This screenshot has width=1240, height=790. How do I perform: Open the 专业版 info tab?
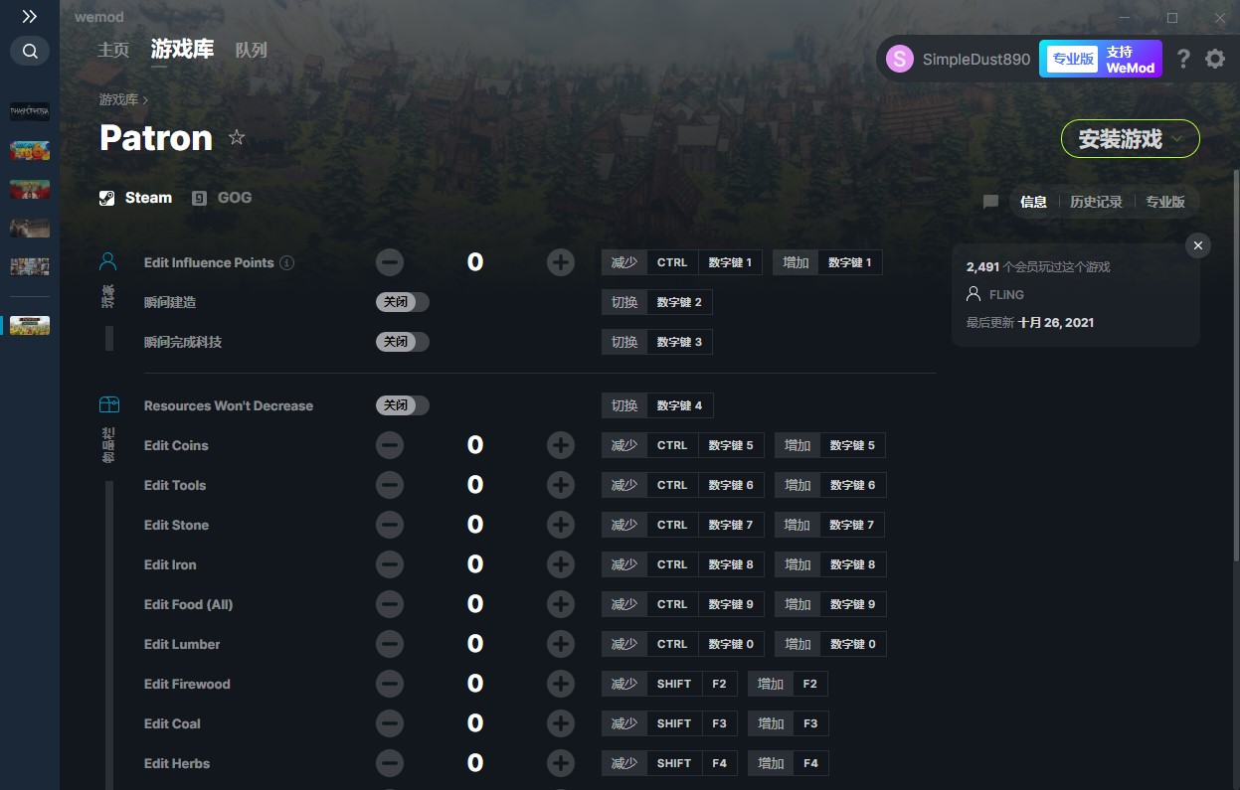(1165, 202)
